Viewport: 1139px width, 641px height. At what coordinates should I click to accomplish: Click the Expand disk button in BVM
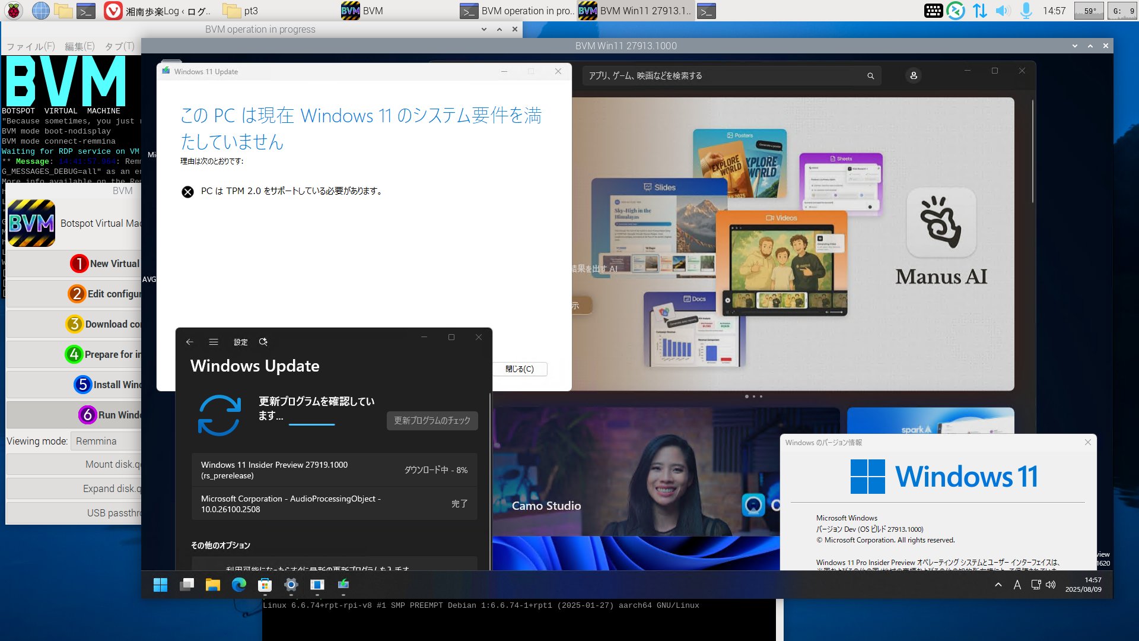(74, 488)
